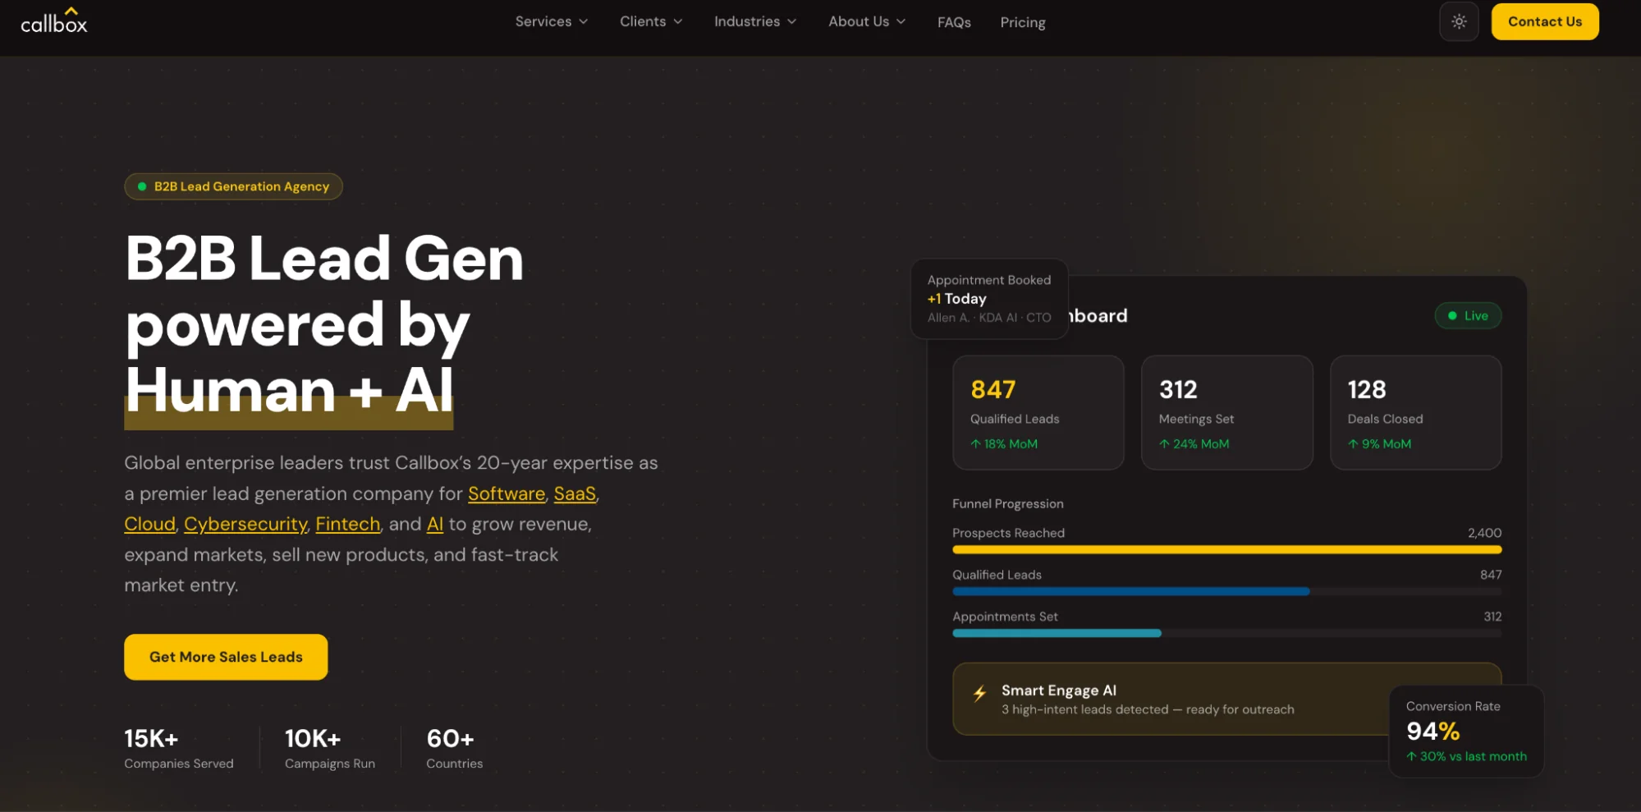The image size is (1641, 812).
Task: Click the Contact Us button
Action: (x=1545, y=21)
